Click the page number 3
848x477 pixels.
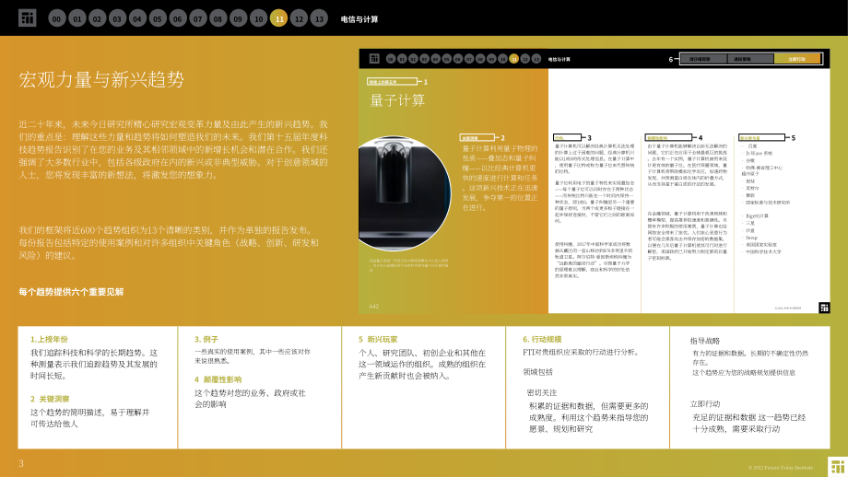(x=21, y=463)
